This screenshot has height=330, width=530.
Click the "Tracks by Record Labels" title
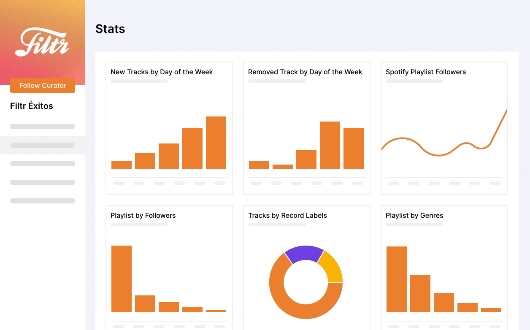(x=287, y=216)
